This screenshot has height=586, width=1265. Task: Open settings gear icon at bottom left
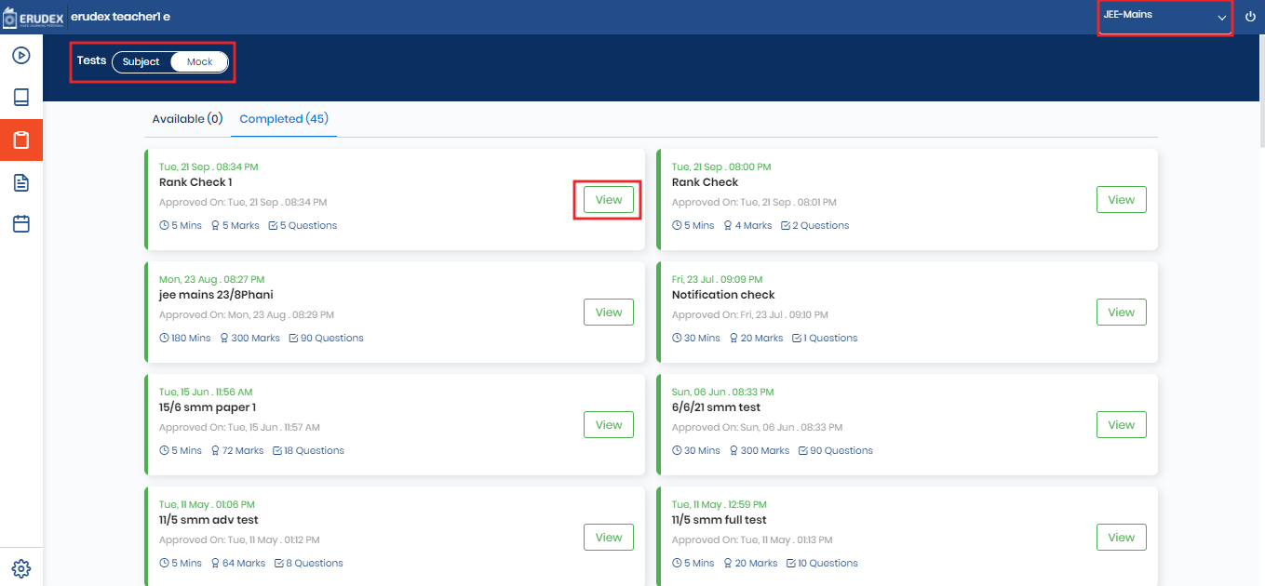coord(21,567)
